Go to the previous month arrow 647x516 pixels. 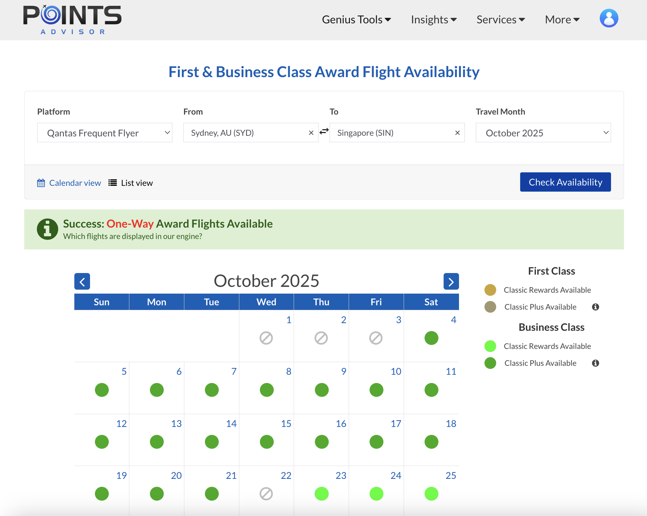coord(82,281)
